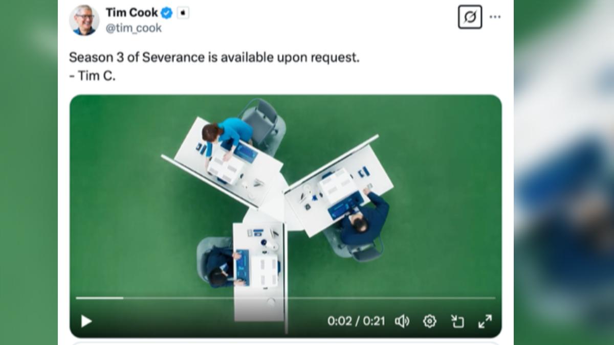Screen dimensions: 614x345
Task: Open Tim Cook's profile picture
Action: (x=84, y=20)
